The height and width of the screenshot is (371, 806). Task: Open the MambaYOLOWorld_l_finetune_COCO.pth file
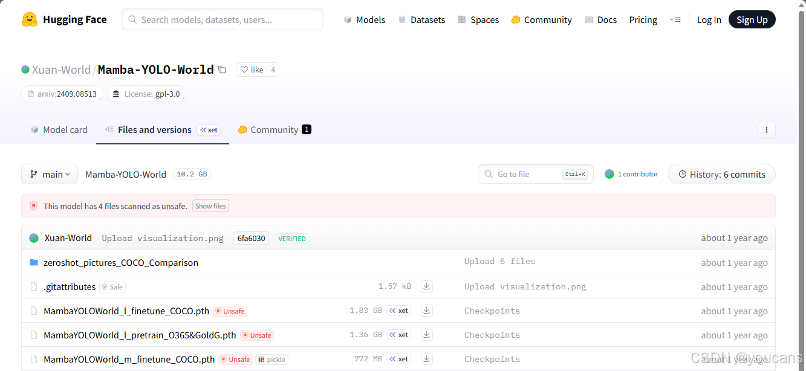click(126, 311)
